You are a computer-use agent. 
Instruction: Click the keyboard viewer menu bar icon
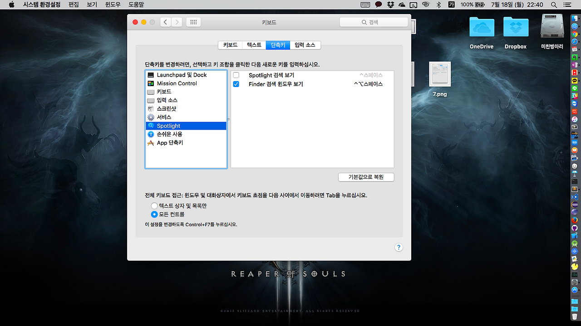click(x=365, y=5)
